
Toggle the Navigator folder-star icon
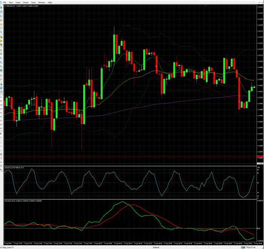pos(1,25)
